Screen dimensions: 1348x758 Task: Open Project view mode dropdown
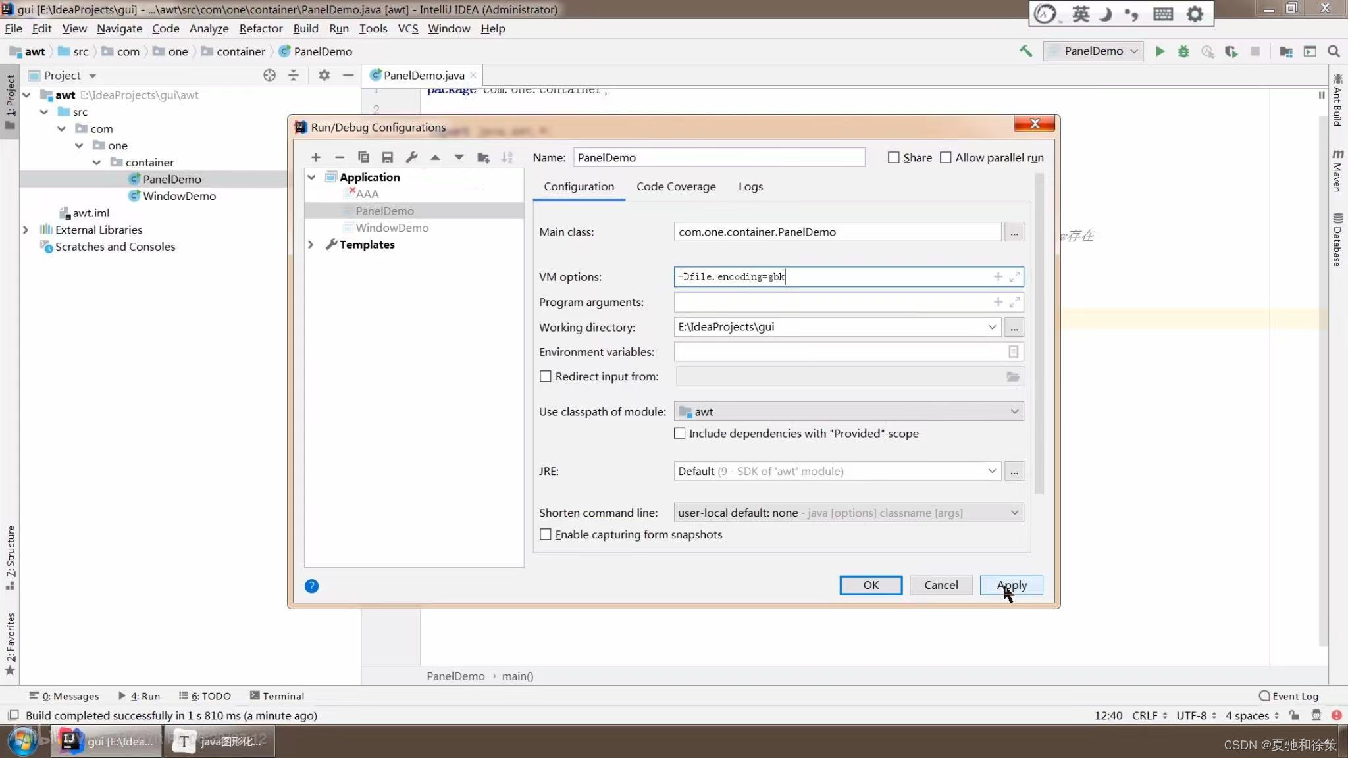tap(93, 76)
